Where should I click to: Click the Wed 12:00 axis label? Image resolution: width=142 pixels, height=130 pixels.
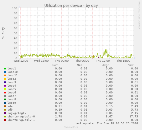(21, 61)
